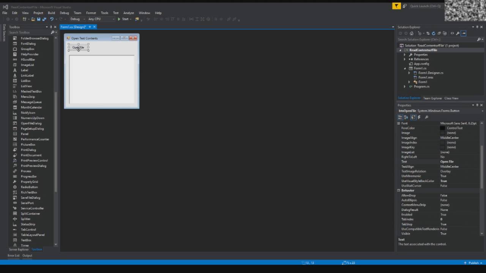Click Solution Explorer Home icon

(411, 33)
